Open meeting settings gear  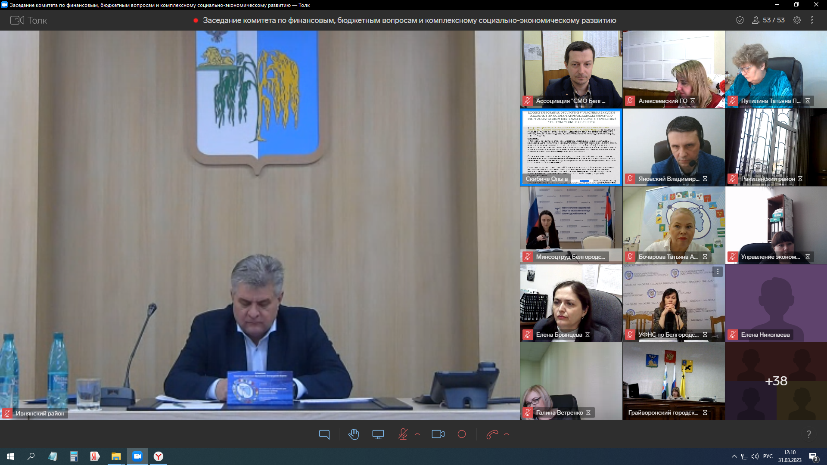coord(797,20)
